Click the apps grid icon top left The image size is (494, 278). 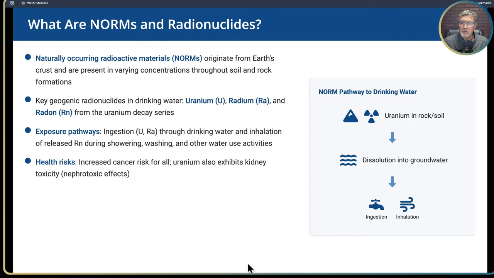tap(12, 3)
